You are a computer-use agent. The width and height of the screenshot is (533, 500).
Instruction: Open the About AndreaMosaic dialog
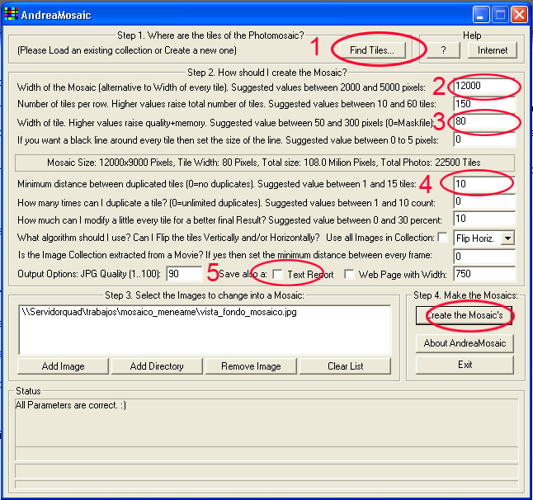[x=464, y=343]
